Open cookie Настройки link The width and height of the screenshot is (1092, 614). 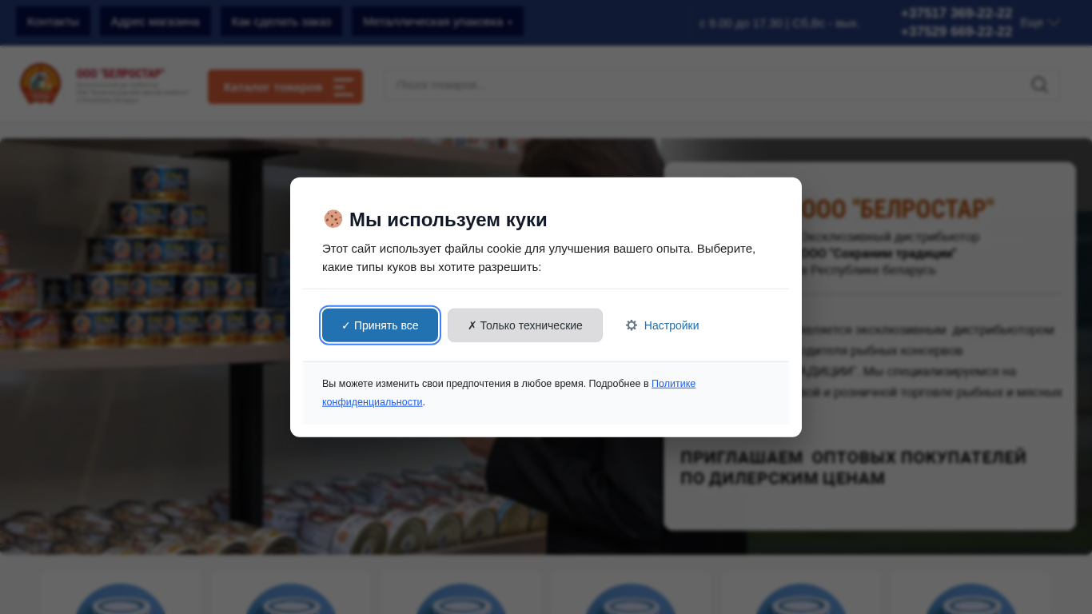(662, 325)
